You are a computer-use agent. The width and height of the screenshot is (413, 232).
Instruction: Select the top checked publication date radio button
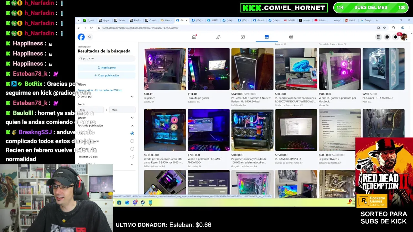(132, 133)
